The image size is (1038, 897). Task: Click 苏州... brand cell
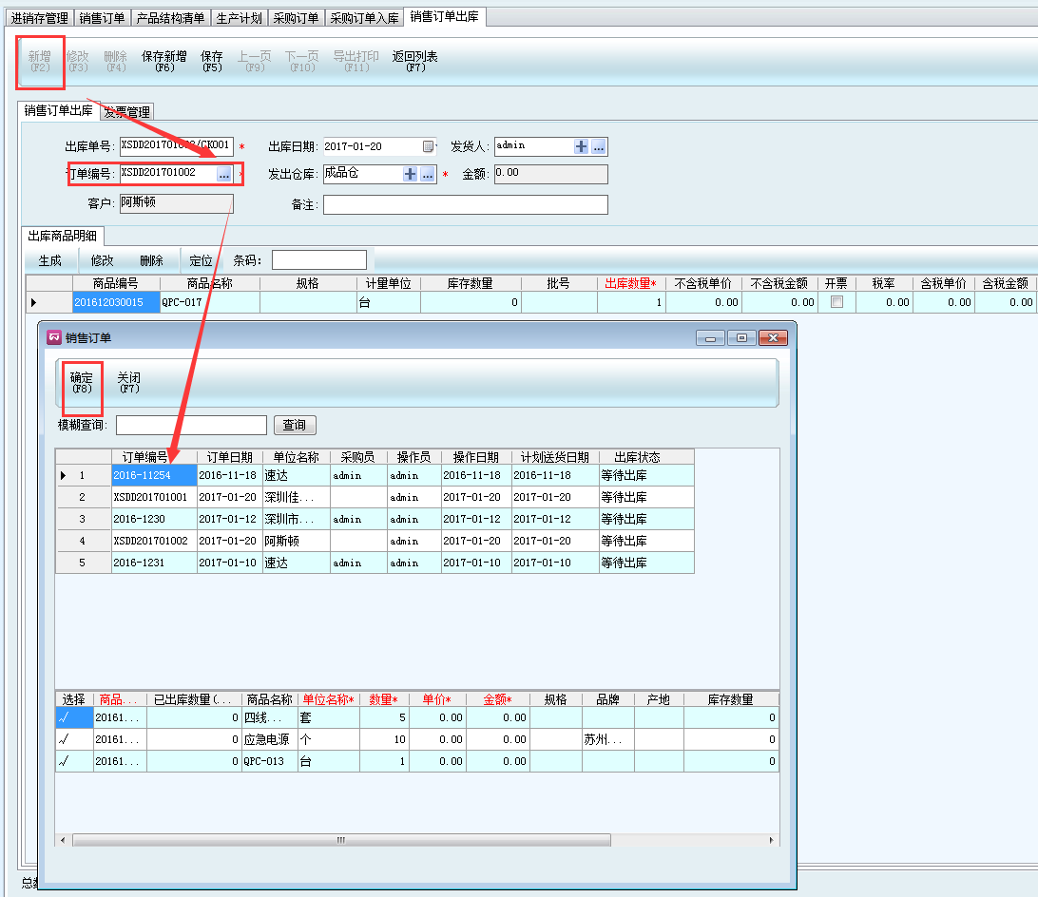[x=608, y=739]
